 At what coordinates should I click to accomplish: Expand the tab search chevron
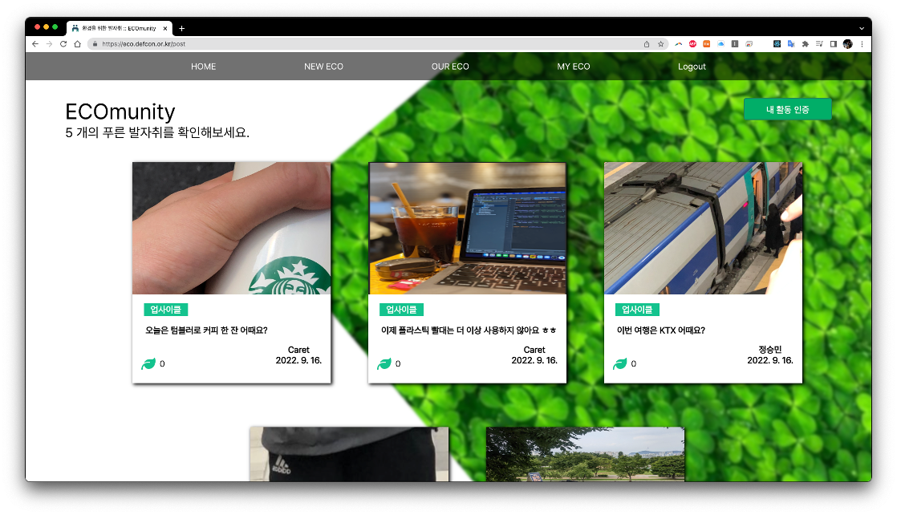coord(862,28)
